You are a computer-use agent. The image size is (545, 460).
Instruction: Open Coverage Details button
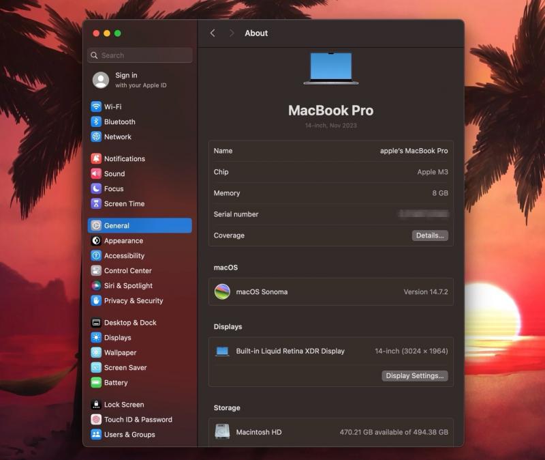click(x=430, y=235)
